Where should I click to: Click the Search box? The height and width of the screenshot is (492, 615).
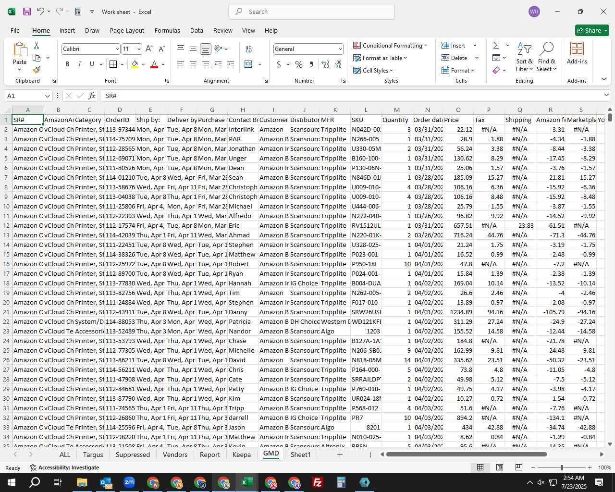pyautogui.click(x=311, y=12)
